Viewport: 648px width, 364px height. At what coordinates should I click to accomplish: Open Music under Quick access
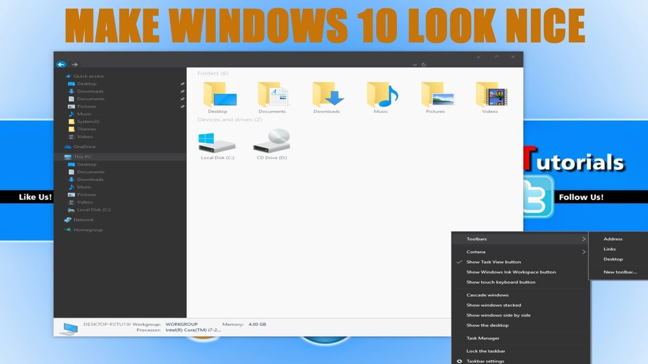coord(84,114)
